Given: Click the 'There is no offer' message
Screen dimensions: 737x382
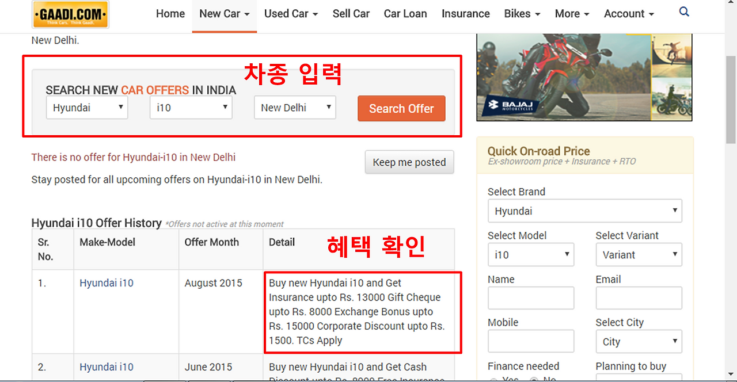Looking at the screenshot, I should click(134, 157).
